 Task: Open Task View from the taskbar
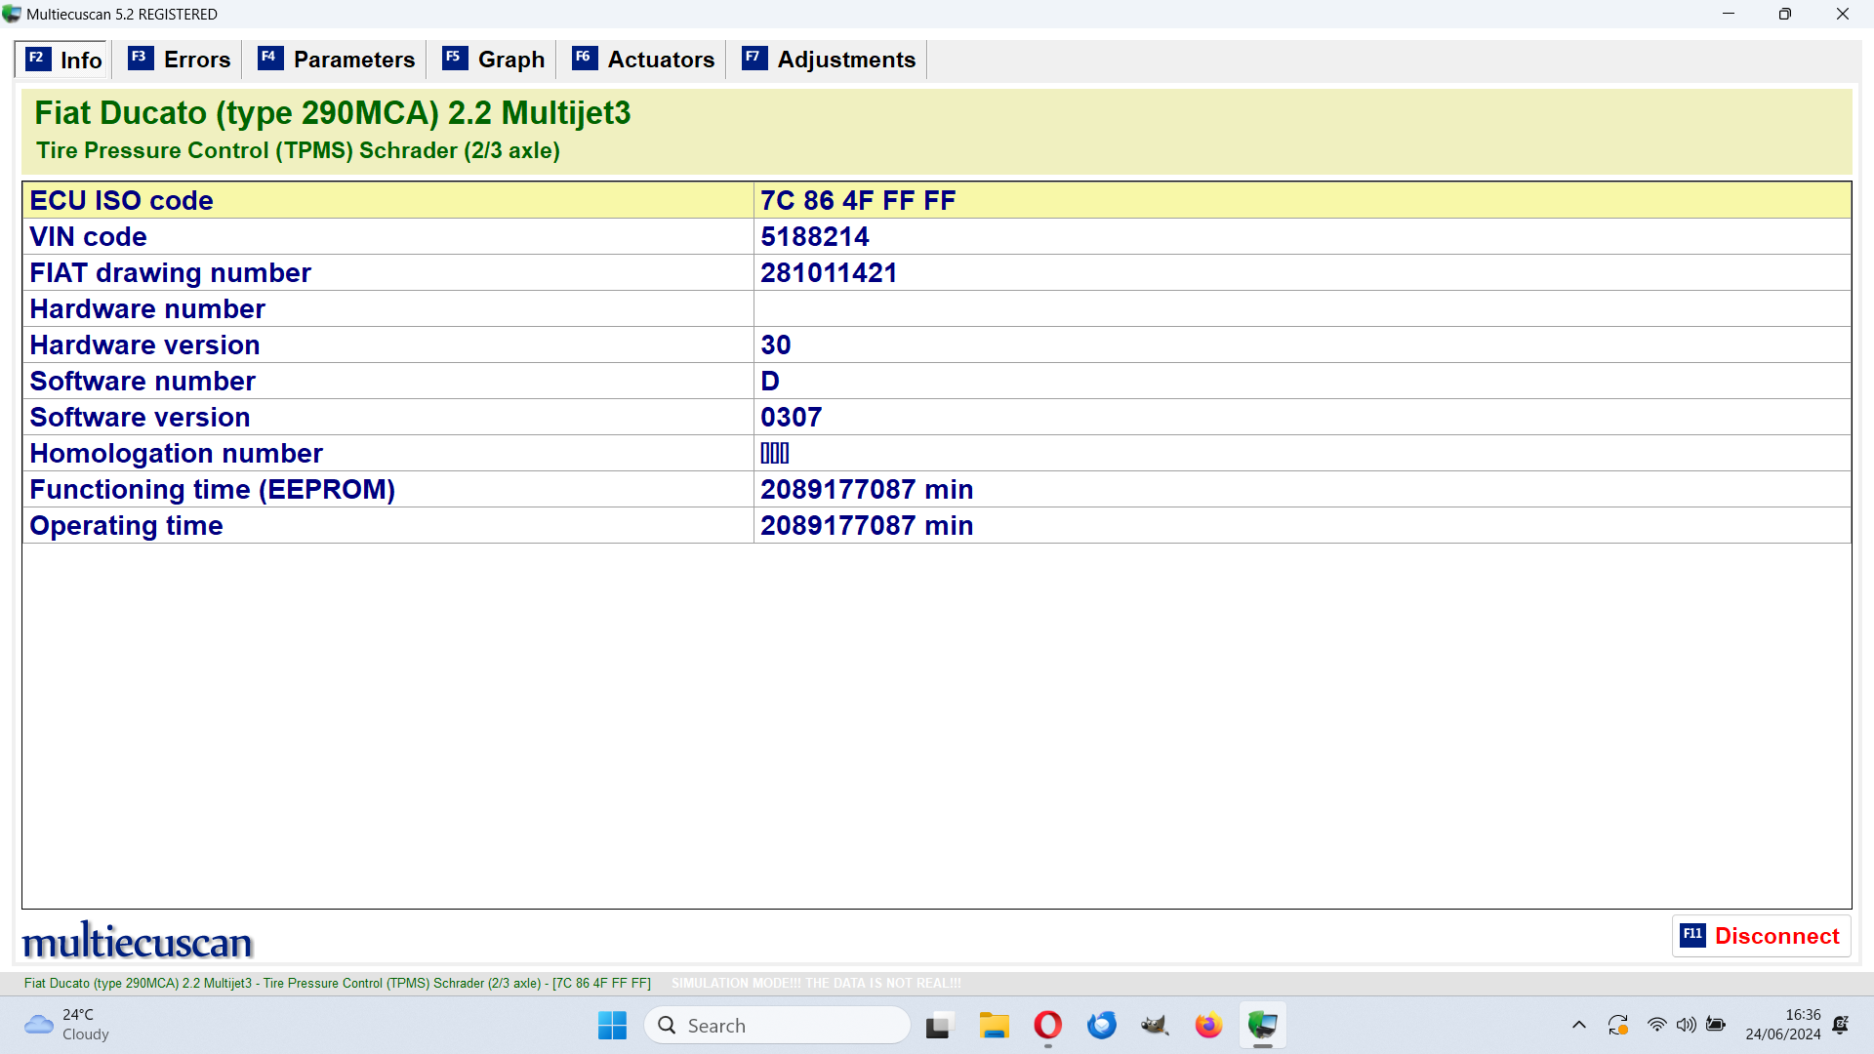pos(938,1026)
